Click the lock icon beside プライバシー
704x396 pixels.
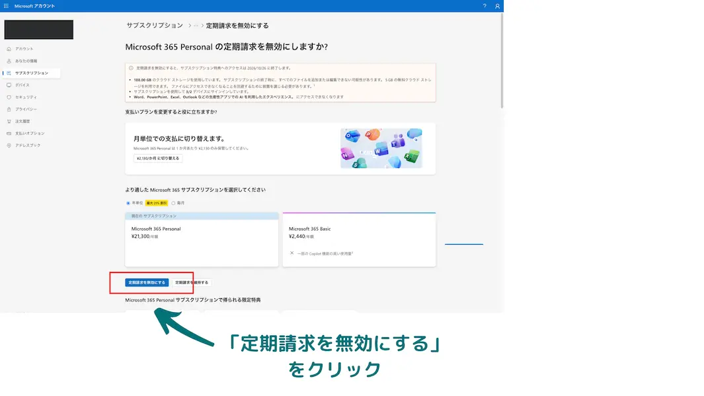pyautogui.click(x=9, y=109)
